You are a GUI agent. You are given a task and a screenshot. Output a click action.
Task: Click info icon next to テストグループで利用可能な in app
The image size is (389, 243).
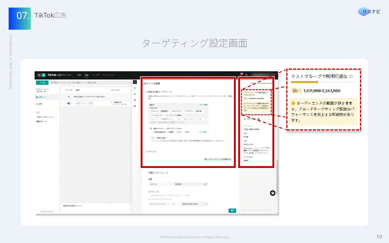pos(268,93)
